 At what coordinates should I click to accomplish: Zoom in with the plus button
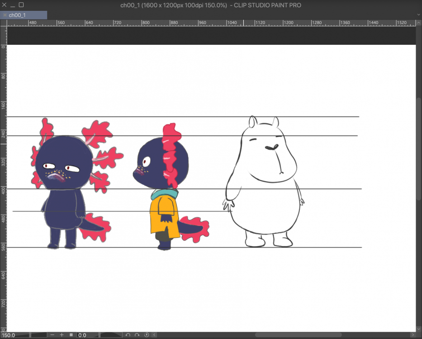[62, 334]
